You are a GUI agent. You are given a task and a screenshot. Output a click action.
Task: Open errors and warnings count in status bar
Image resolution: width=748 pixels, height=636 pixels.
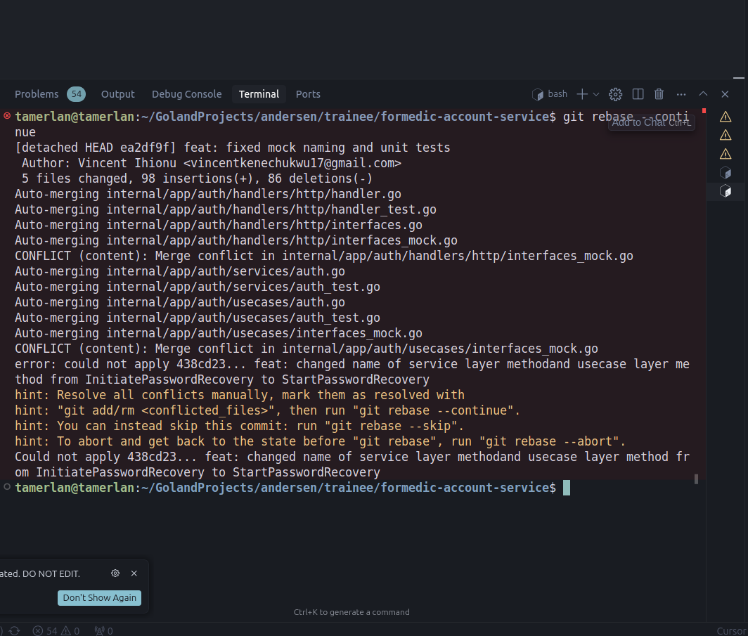pos(56,630)
